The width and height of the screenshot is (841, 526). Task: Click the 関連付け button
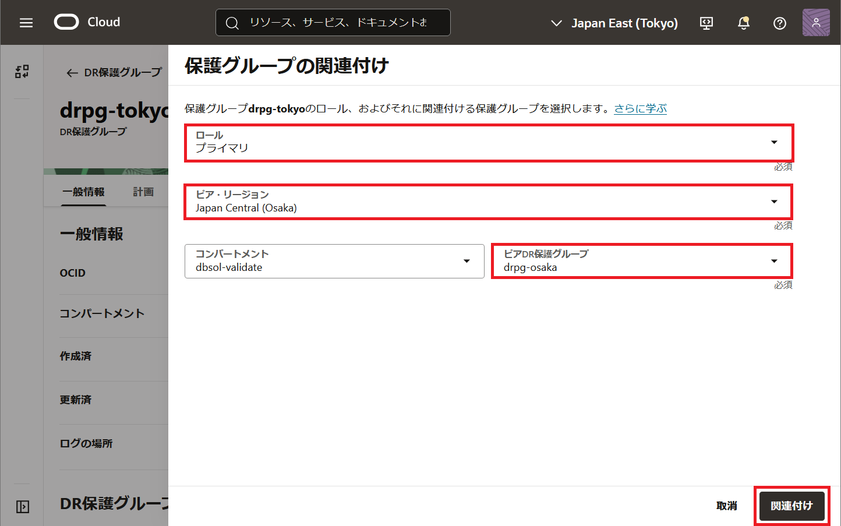point(791,506)
